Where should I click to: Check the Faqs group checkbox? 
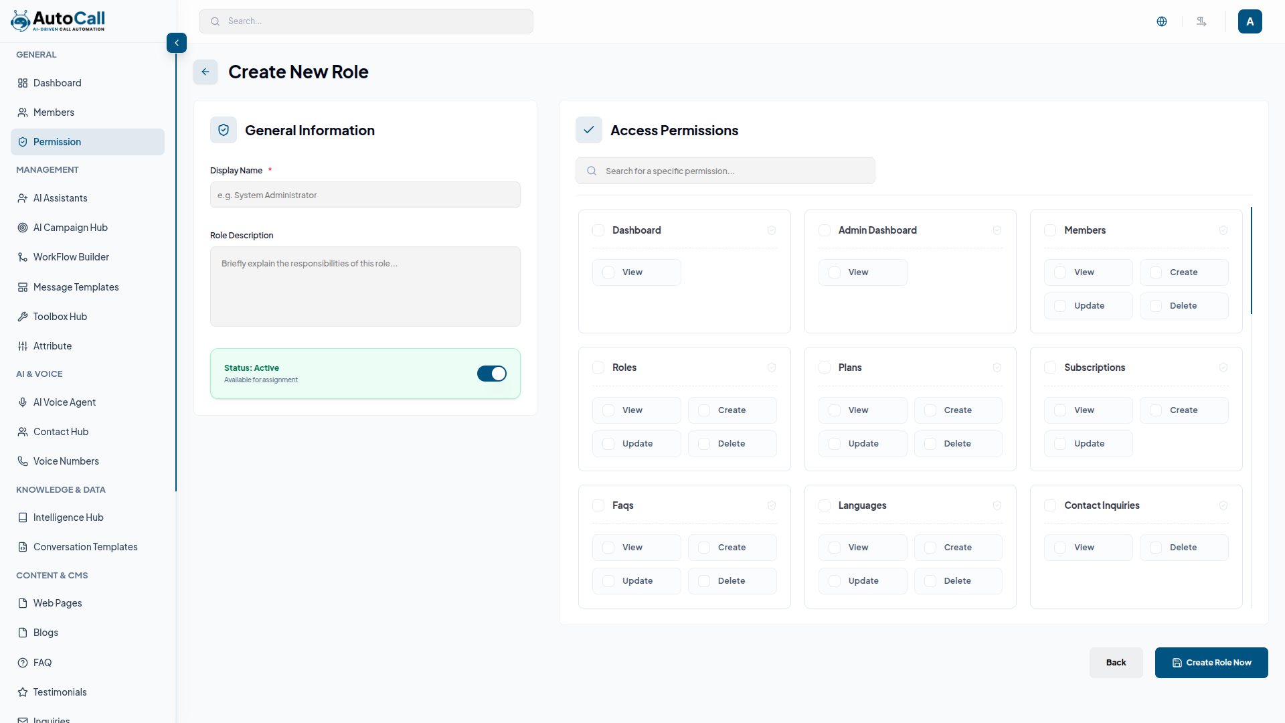click(x=598, y=505)
